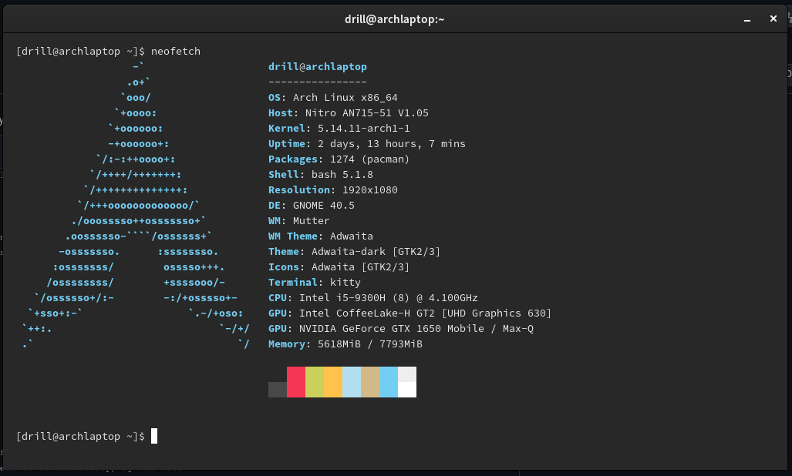792x476 pixels.
Task: Click the bright sky-blue color swatch
Action: (389, 382)
